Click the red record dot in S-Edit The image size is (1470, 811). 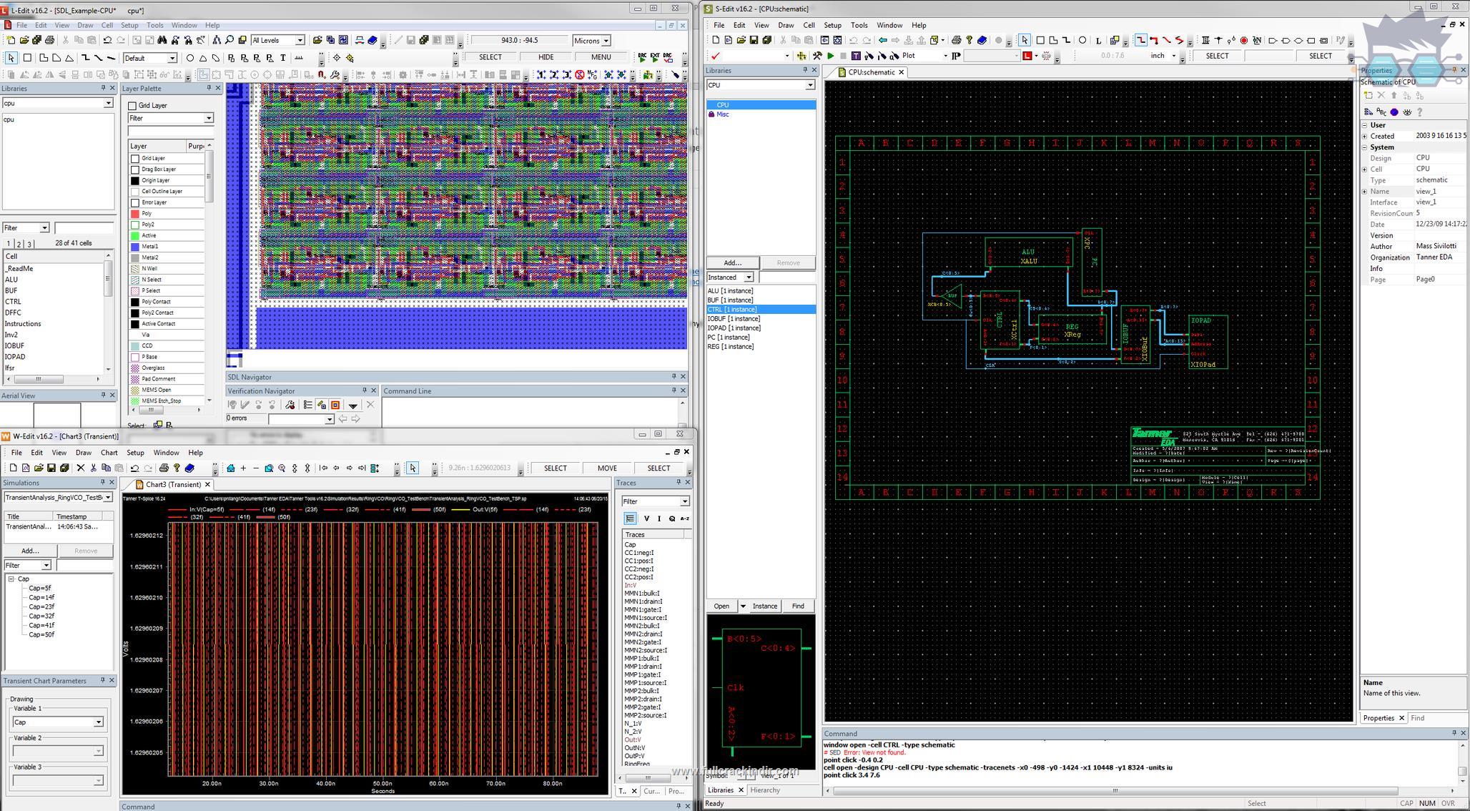pos(1244,41)
